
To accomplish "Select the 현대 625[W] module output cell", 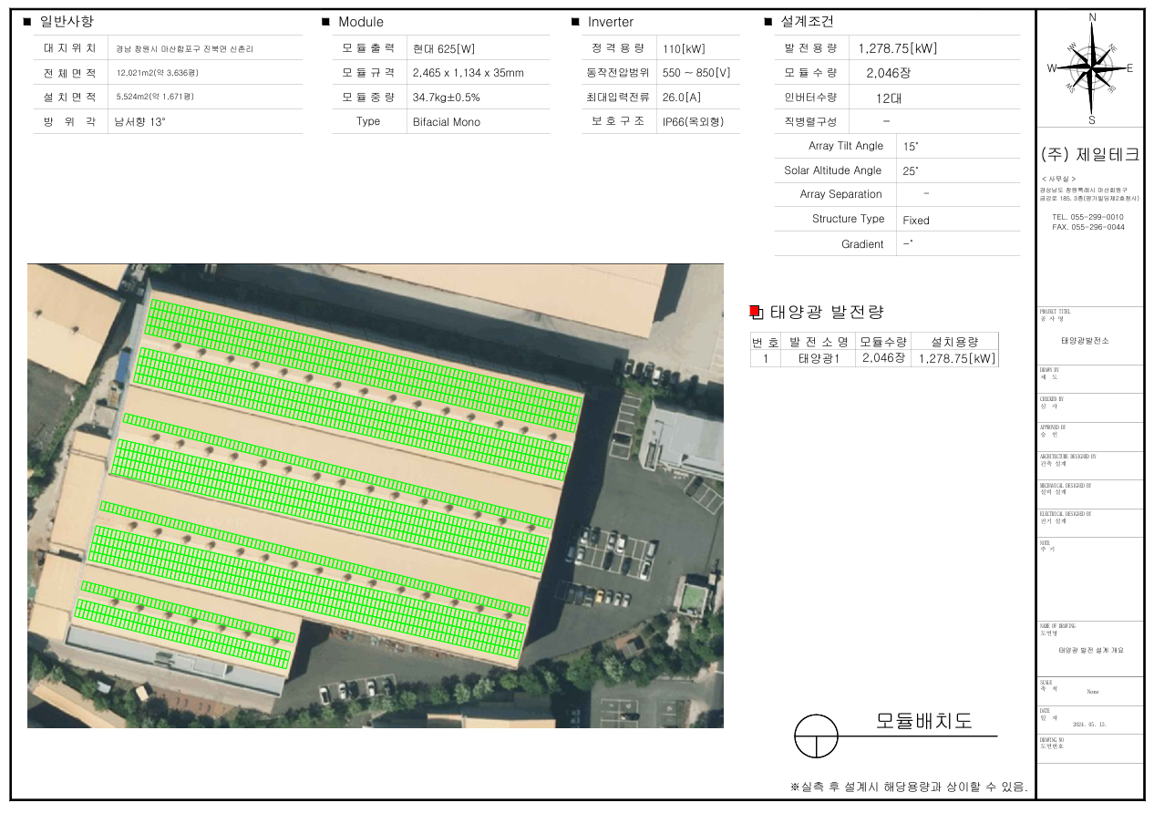I will [444, 48].
